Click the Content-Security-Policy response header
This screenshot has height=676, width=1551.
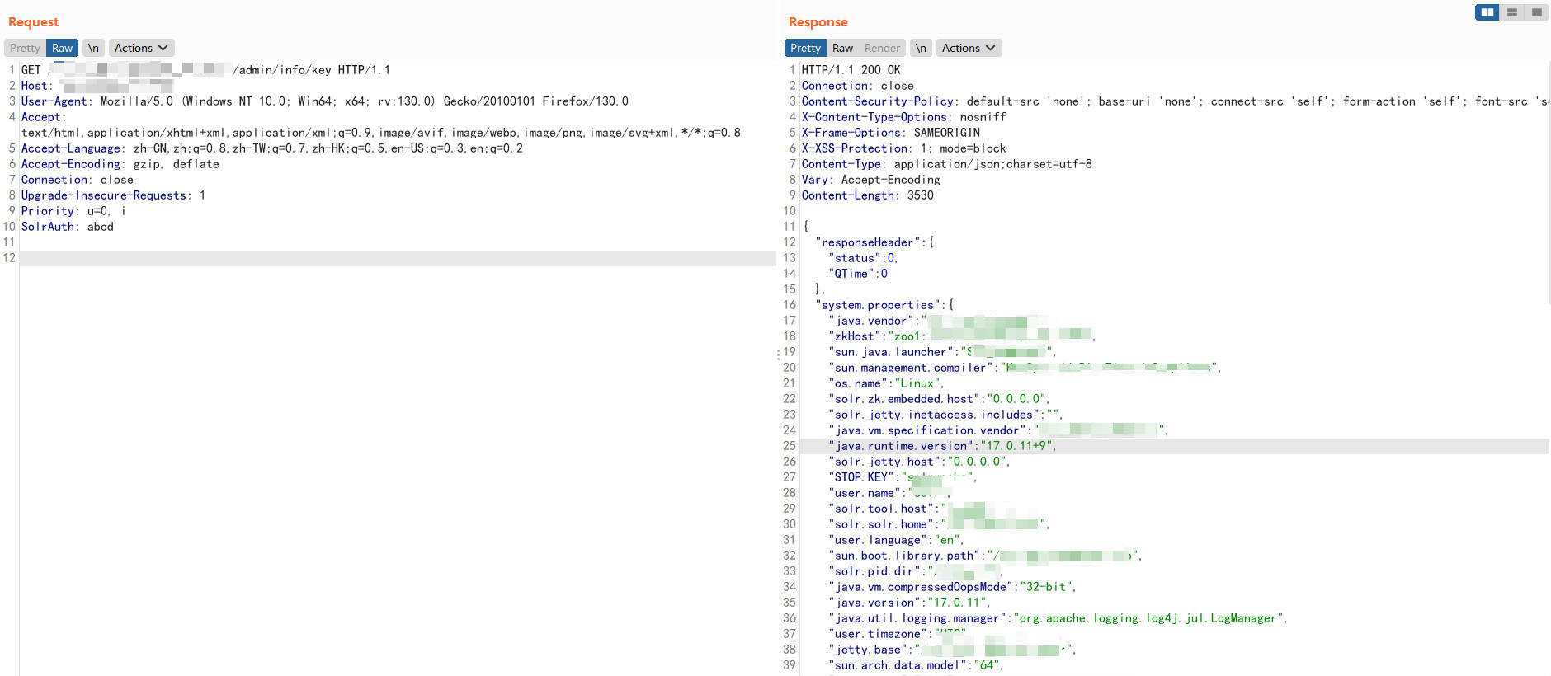point(878,101)
